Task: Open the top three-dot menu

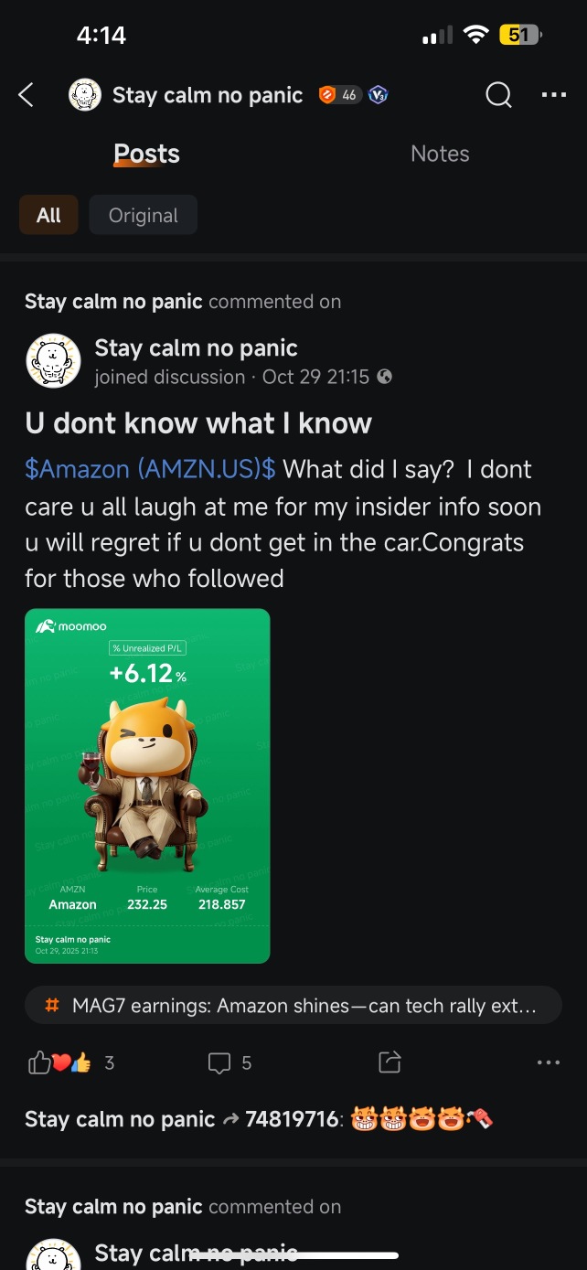Action: [554, 94]
